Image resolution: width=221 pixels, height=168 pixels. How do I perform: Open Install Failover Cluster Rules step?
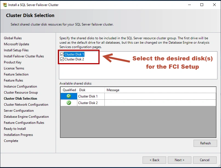24,56
